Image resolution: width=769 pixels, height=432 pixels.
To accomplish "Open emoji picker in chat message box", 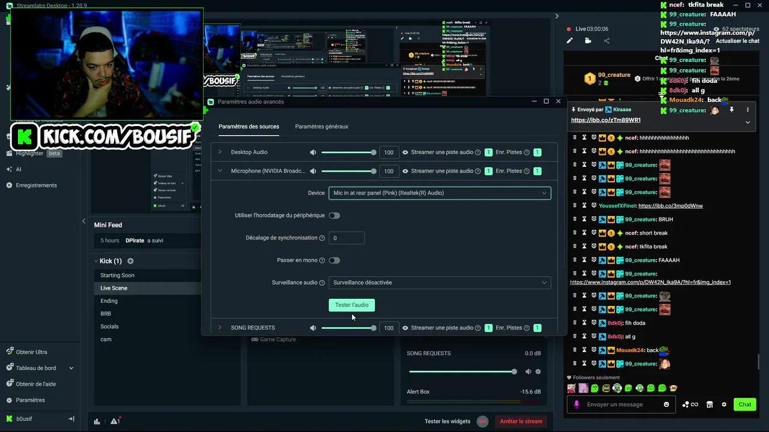I will 666,404.
